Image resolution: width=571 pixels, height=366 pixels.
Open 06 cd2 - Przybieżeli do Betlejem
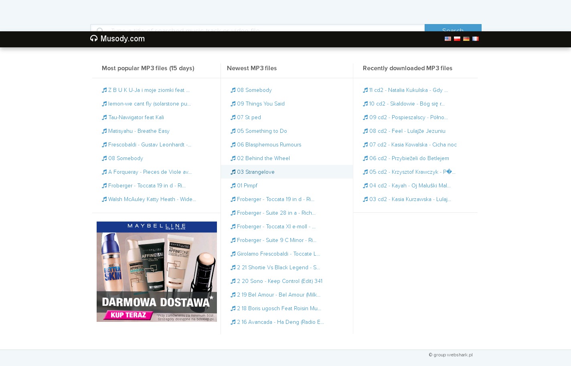pyautogui.click(x=409, y=159)
